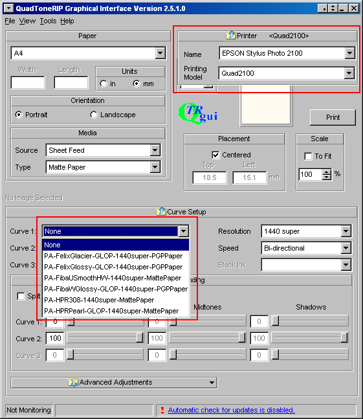Click the Printer header help icon

pos(230,35)
